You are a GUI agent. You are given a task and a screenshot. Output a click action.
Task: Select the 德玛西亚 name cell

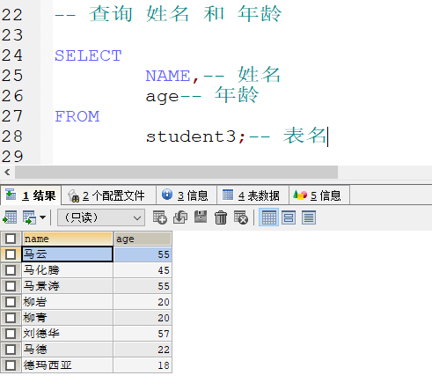pyautogui.click(x=67, y=365)
